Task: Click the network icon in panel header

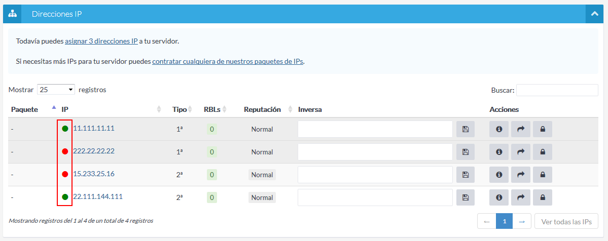Action: [x=12, y=14]
